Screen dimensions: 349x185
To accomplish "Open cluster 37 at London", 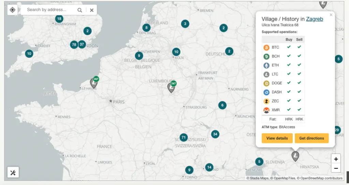I will pos(82,44).
